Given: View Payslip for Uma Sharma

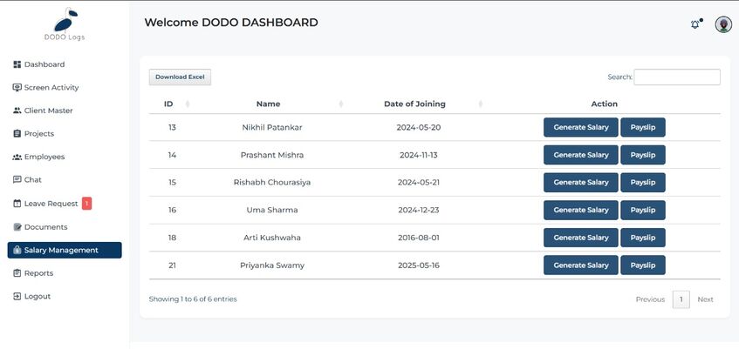Looking at the screenshot, I should click(642, 210).
